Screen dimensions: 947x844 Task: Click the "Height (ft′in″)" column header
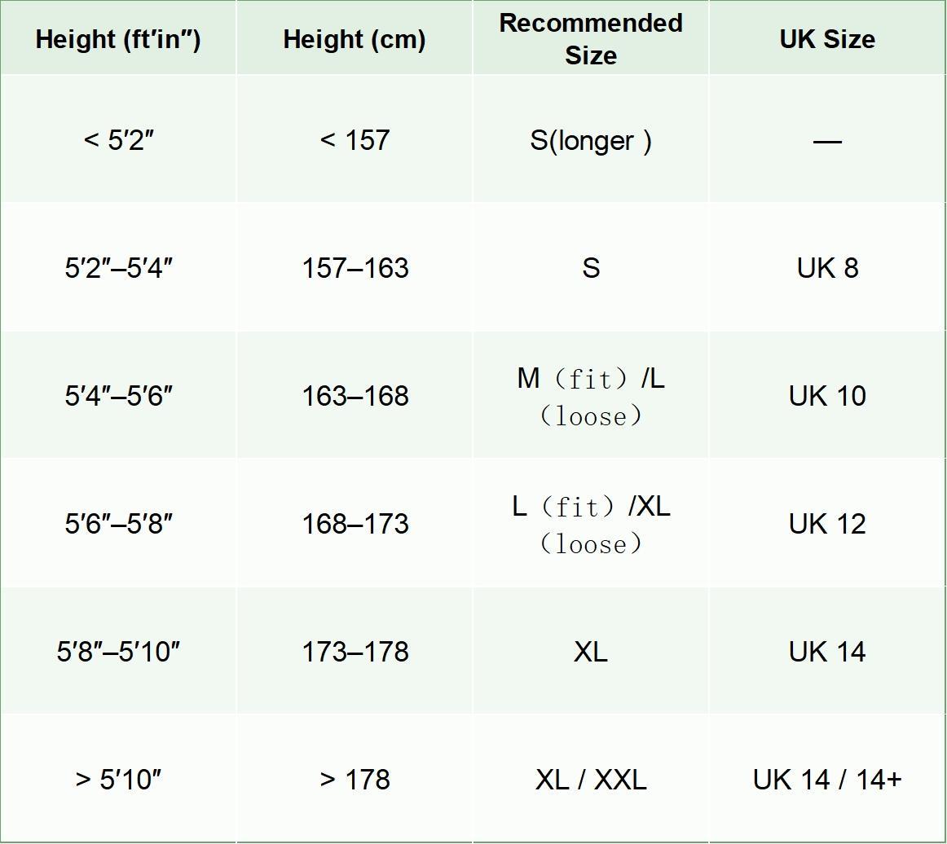pyautogui.click(x=118, y=39)
